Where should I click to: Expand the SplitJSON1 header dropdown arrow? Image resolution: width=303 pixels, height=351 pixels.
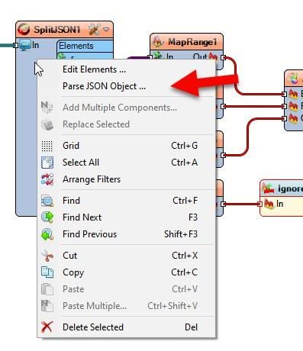(106, 30)
